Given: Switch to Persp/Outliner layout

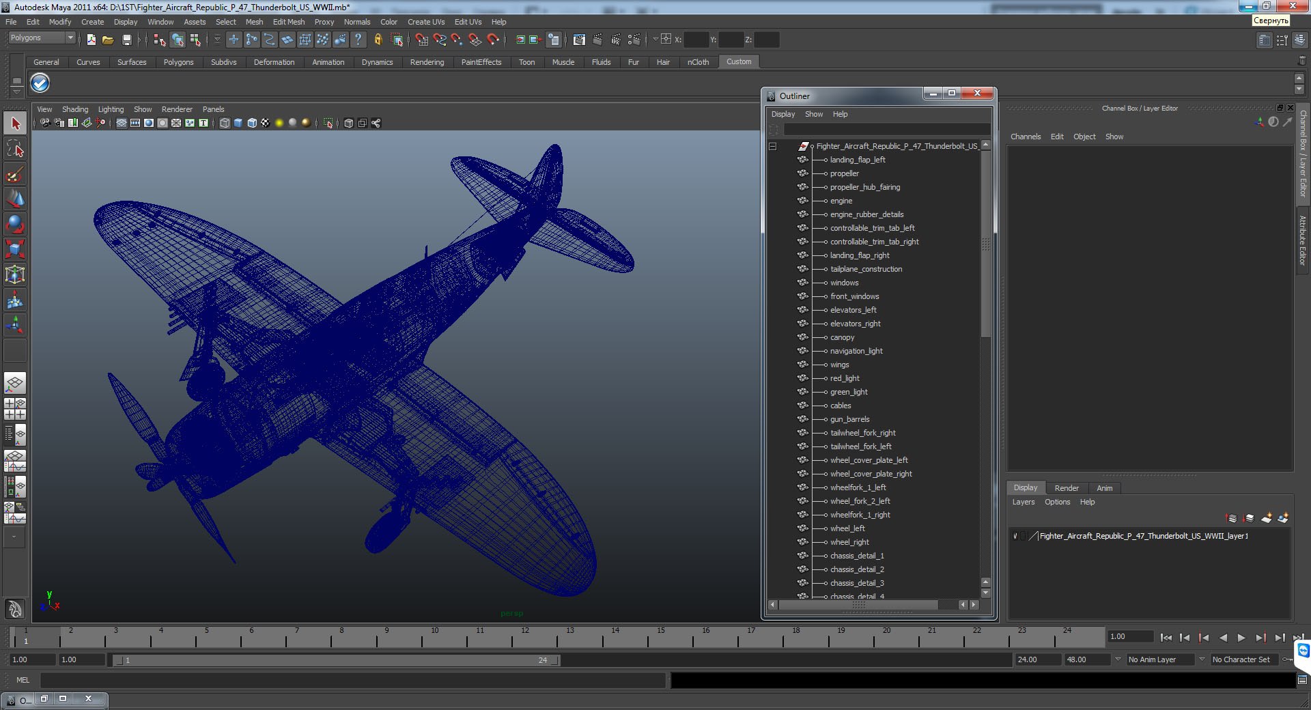Looking at the screenshot, I should tap(15, 434).
